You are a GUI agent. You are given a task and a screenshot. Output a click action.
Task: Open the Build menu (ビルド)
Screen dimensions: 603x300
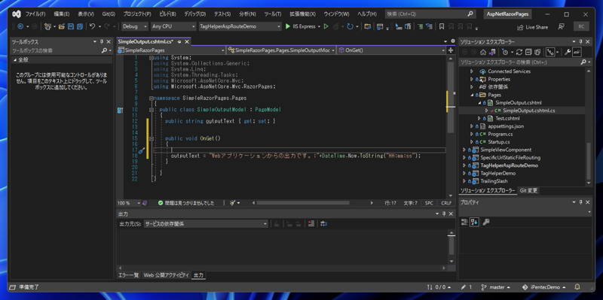(167, 14)
